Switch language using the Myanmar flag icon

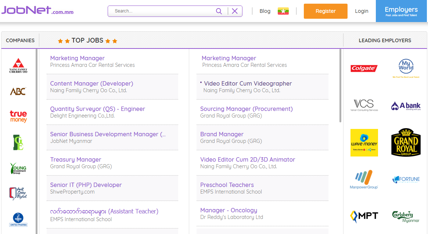[x=283, y=11]
